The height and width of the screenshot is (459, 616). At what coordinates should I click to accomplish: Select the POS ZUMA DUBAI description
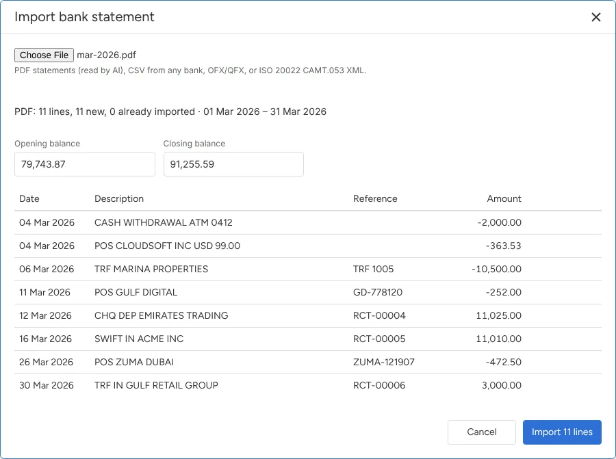point(134,362)
